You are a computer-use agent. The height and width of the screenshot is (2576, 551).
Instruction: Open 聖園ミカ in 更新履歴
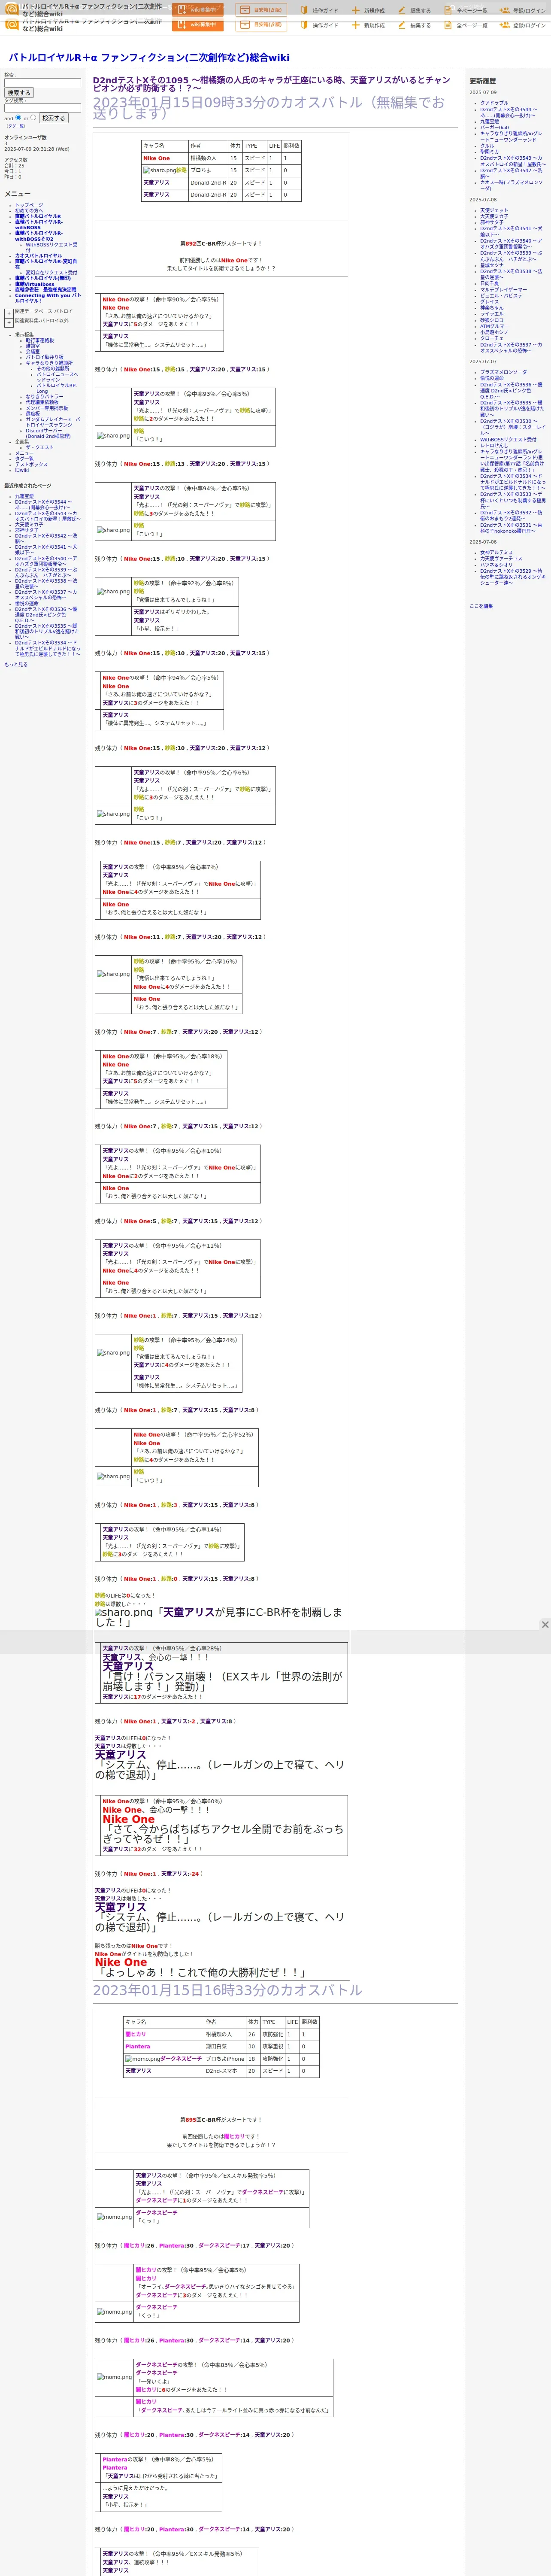click(489, 152)
